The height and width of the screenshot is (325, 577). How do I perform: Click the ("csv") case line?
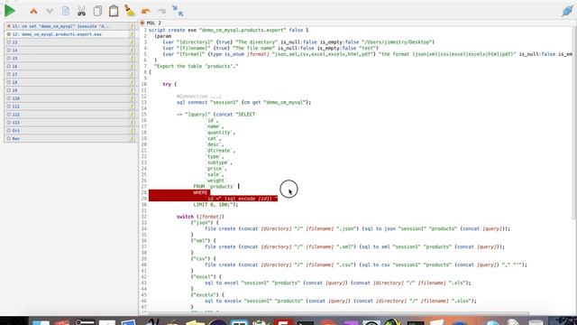click(x=203, y=259)
